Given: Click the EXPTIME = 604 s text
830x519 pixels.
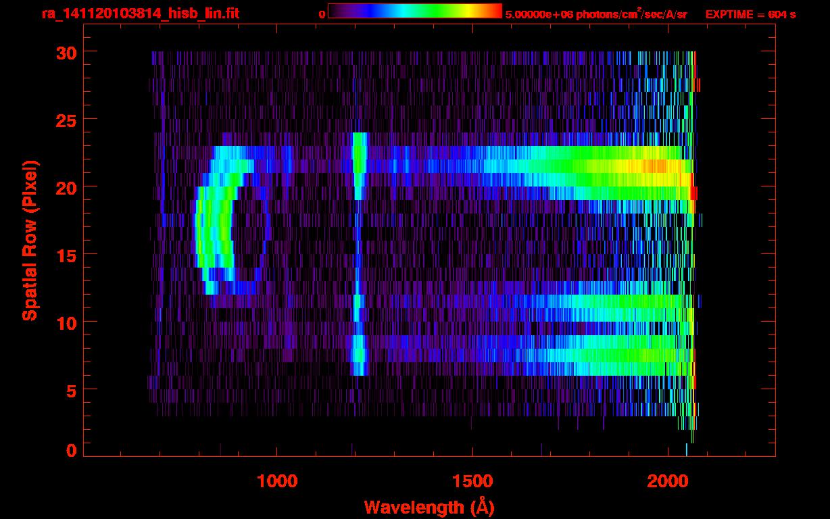Looking at the screenshot, I should pos(750,14).
